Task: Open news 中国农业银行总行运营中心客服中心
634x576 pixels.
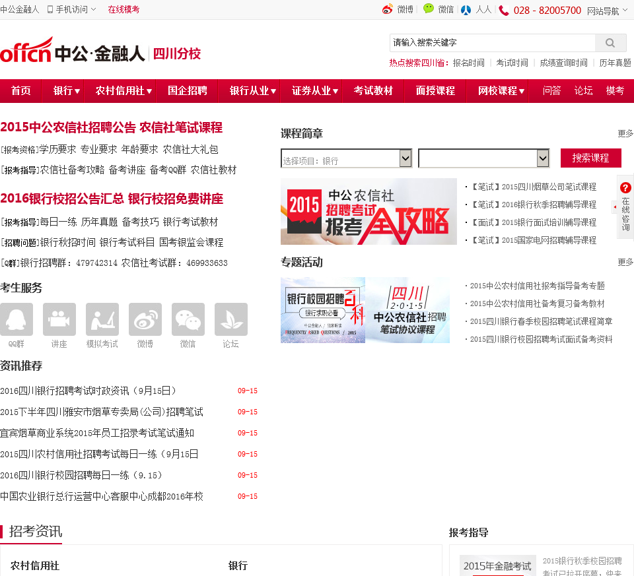Action: [102, 496]
